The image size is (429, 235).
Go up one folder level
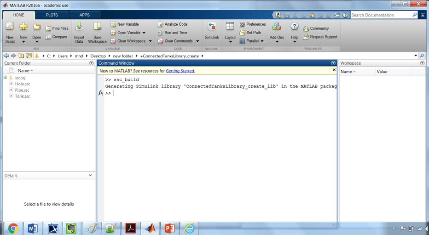[21, 56]
